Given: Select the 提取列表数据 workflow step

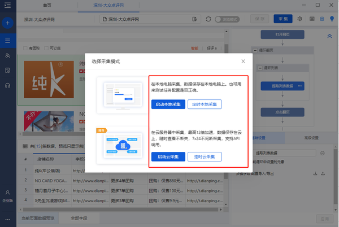Looking at the screenshot, I should tap(282, 86).
